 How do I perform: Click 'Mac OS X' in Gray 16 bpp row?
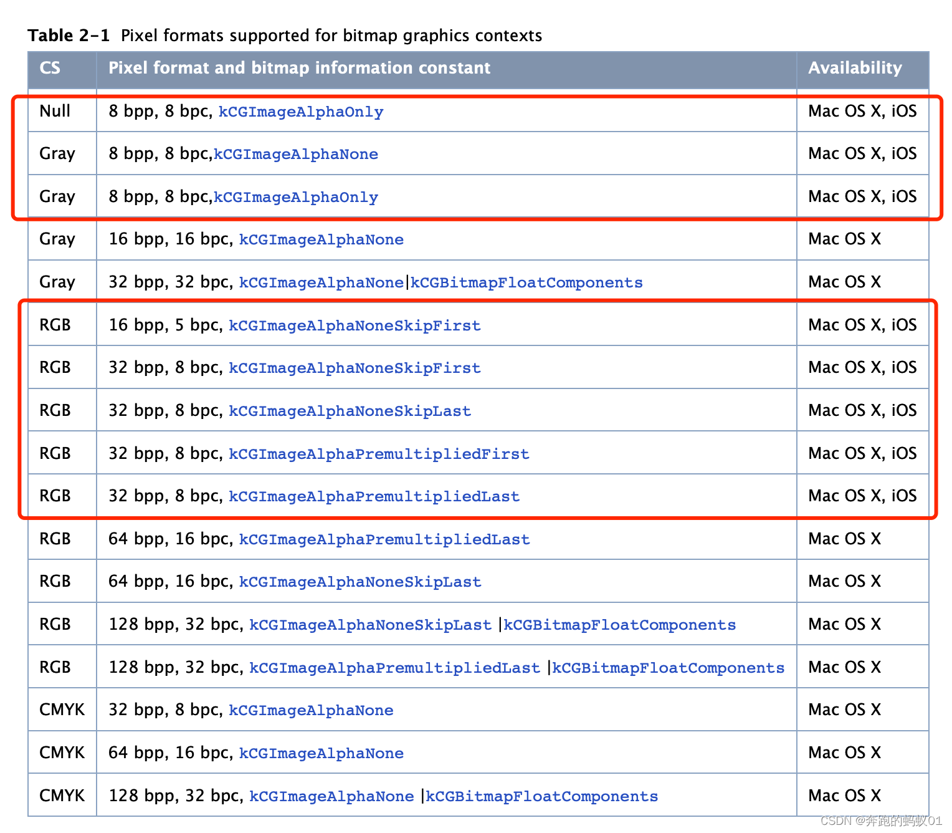[844, 239]
